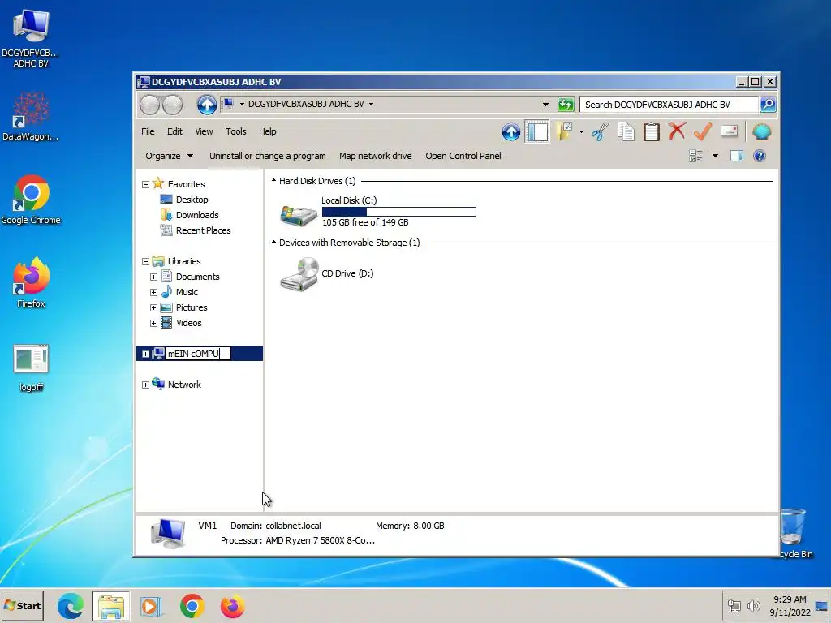Open the Help menu

pos(267,131)
